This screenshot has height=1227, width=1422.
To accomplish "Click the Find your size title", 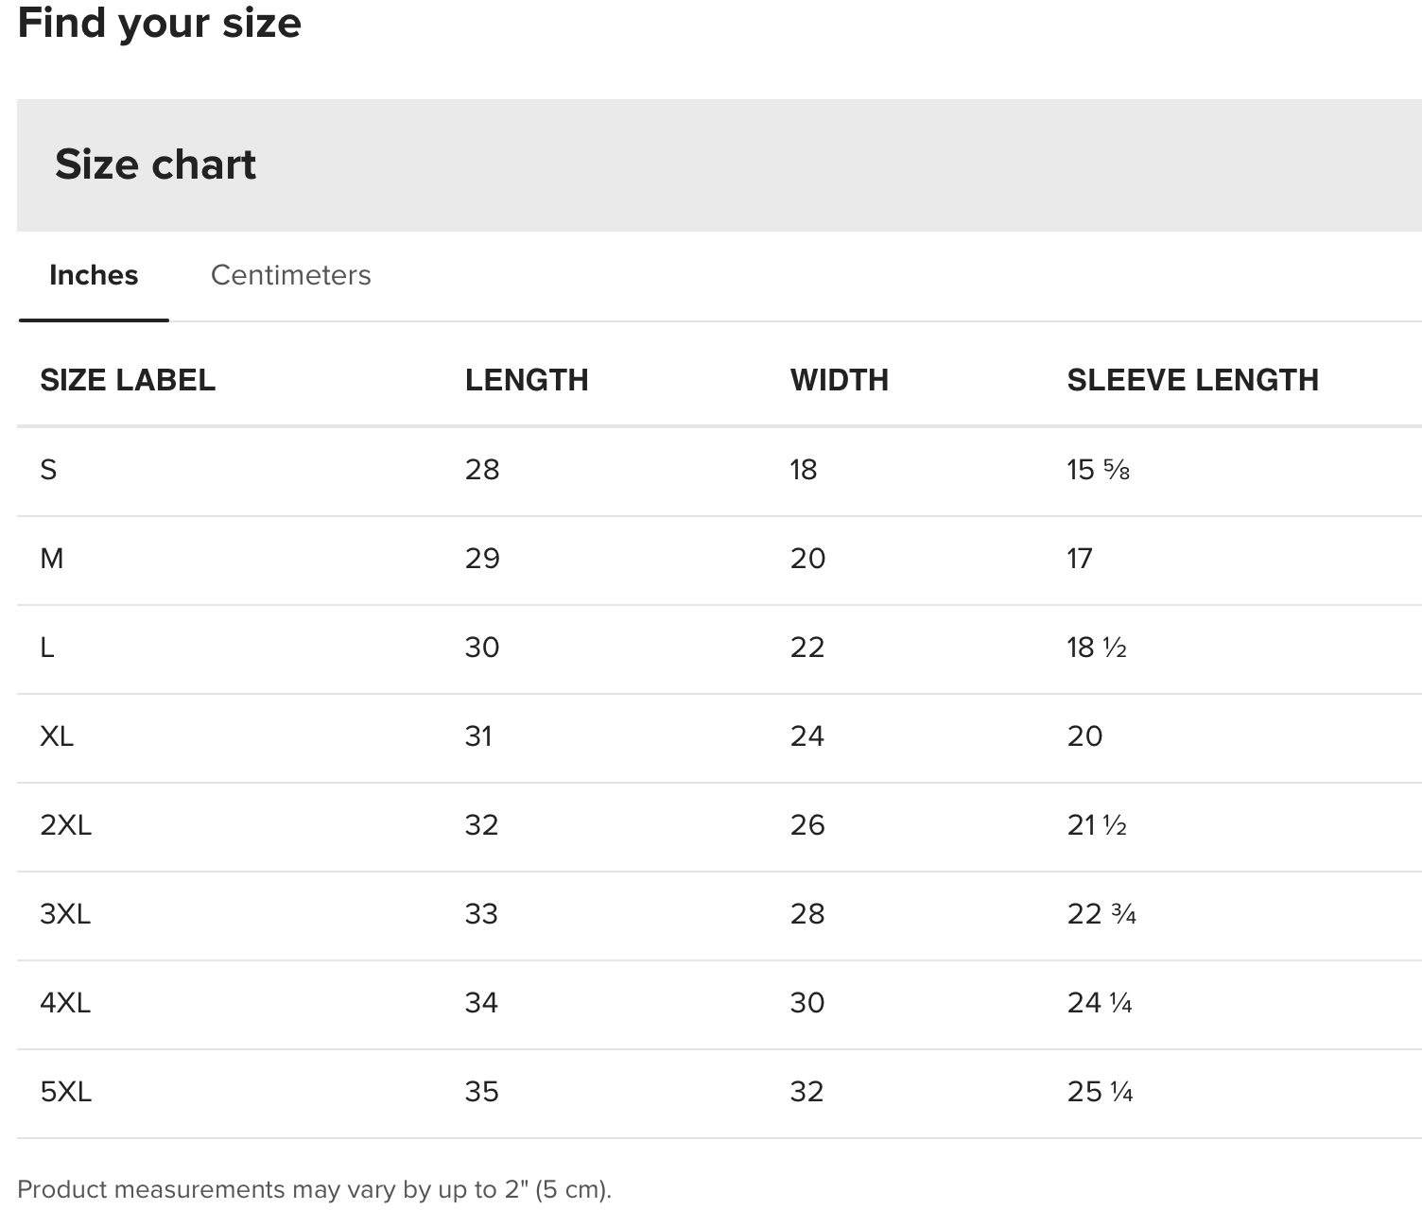I will point(159,23).
